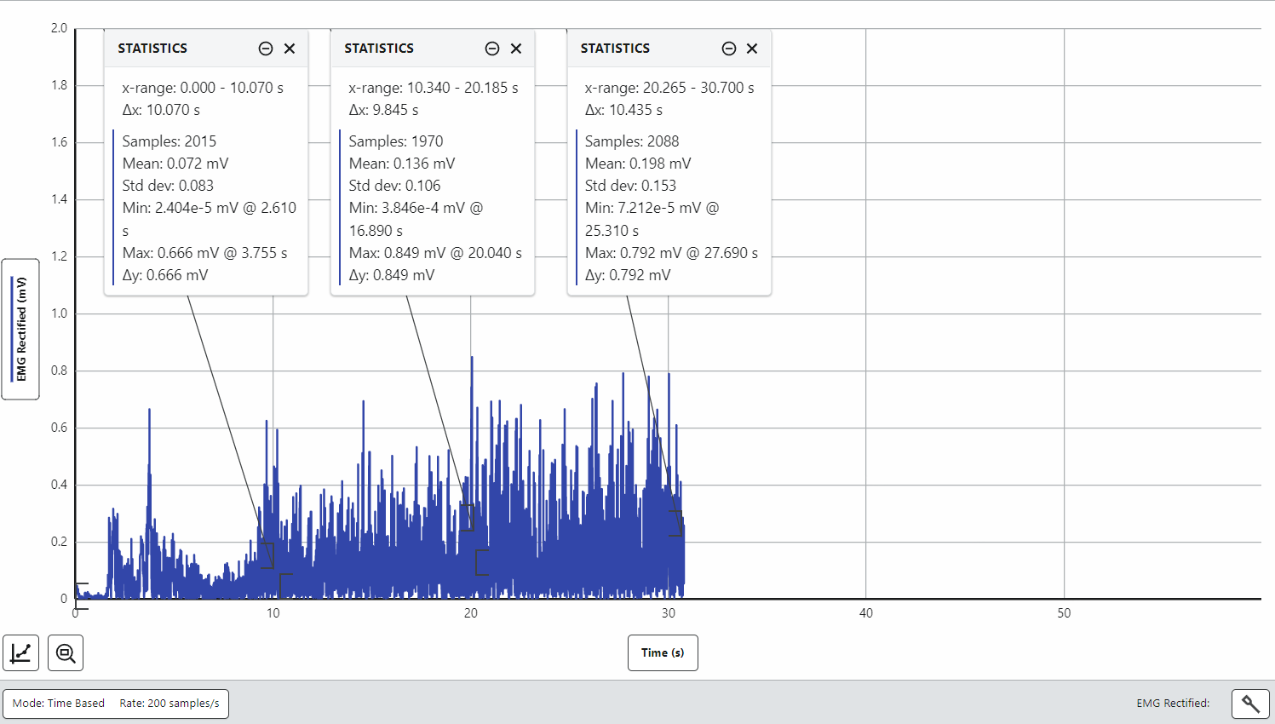Click 'Mean: 0.072 mV' value
Viewport: 1275px width, 724px height.
(175, 164)
